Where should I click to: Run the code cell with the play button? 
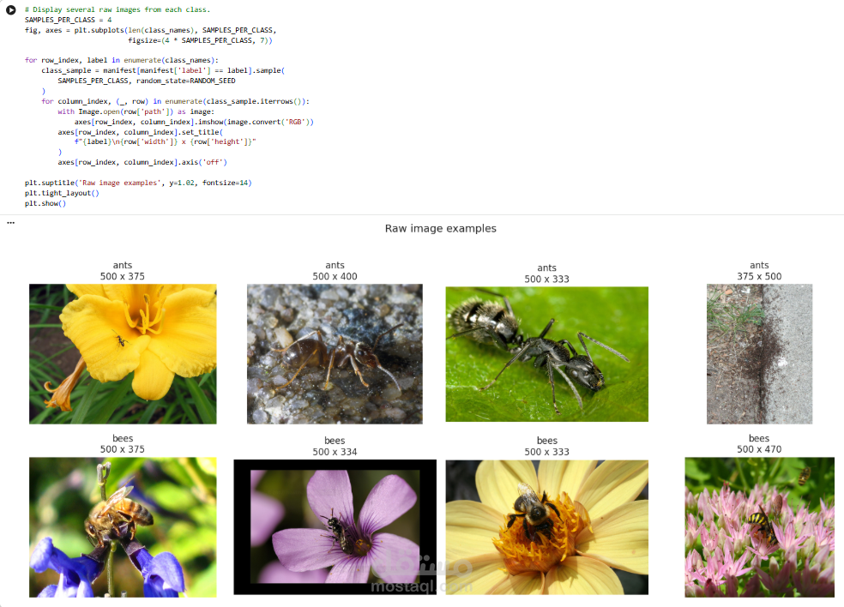point(11,9)
